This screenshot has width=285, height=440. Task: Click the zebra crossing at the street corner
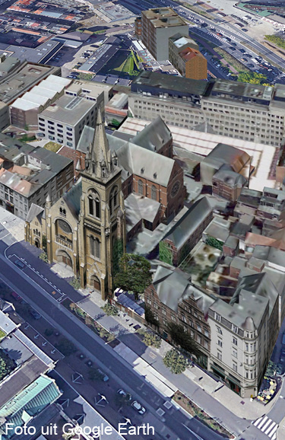(265, 427)
